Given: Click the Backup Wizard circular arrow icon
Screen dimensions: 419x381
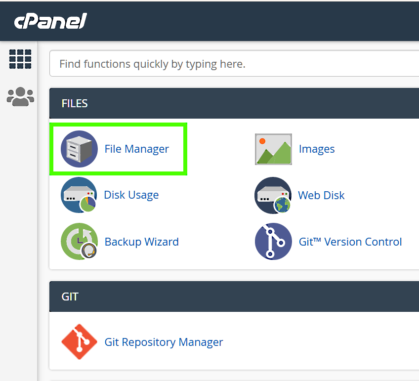Looking at the screenshot, I should point(79,242).
